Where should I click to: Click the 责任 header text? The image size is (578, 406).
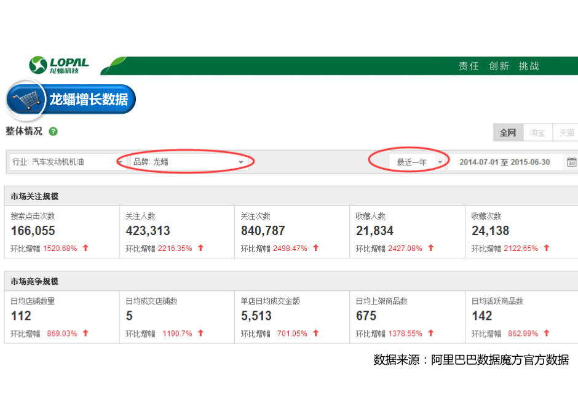pyautogui.click(x=469, y=66)
